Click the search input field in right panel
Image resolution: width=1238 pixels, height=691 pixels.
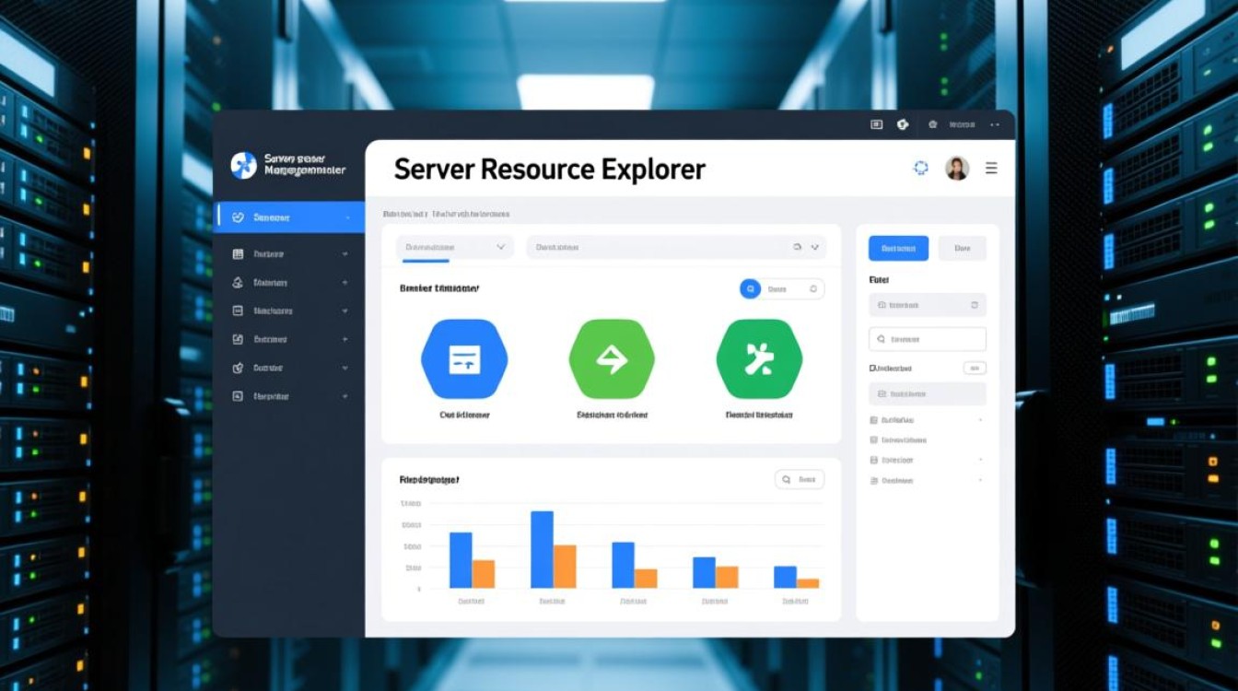tap(927, 339)
